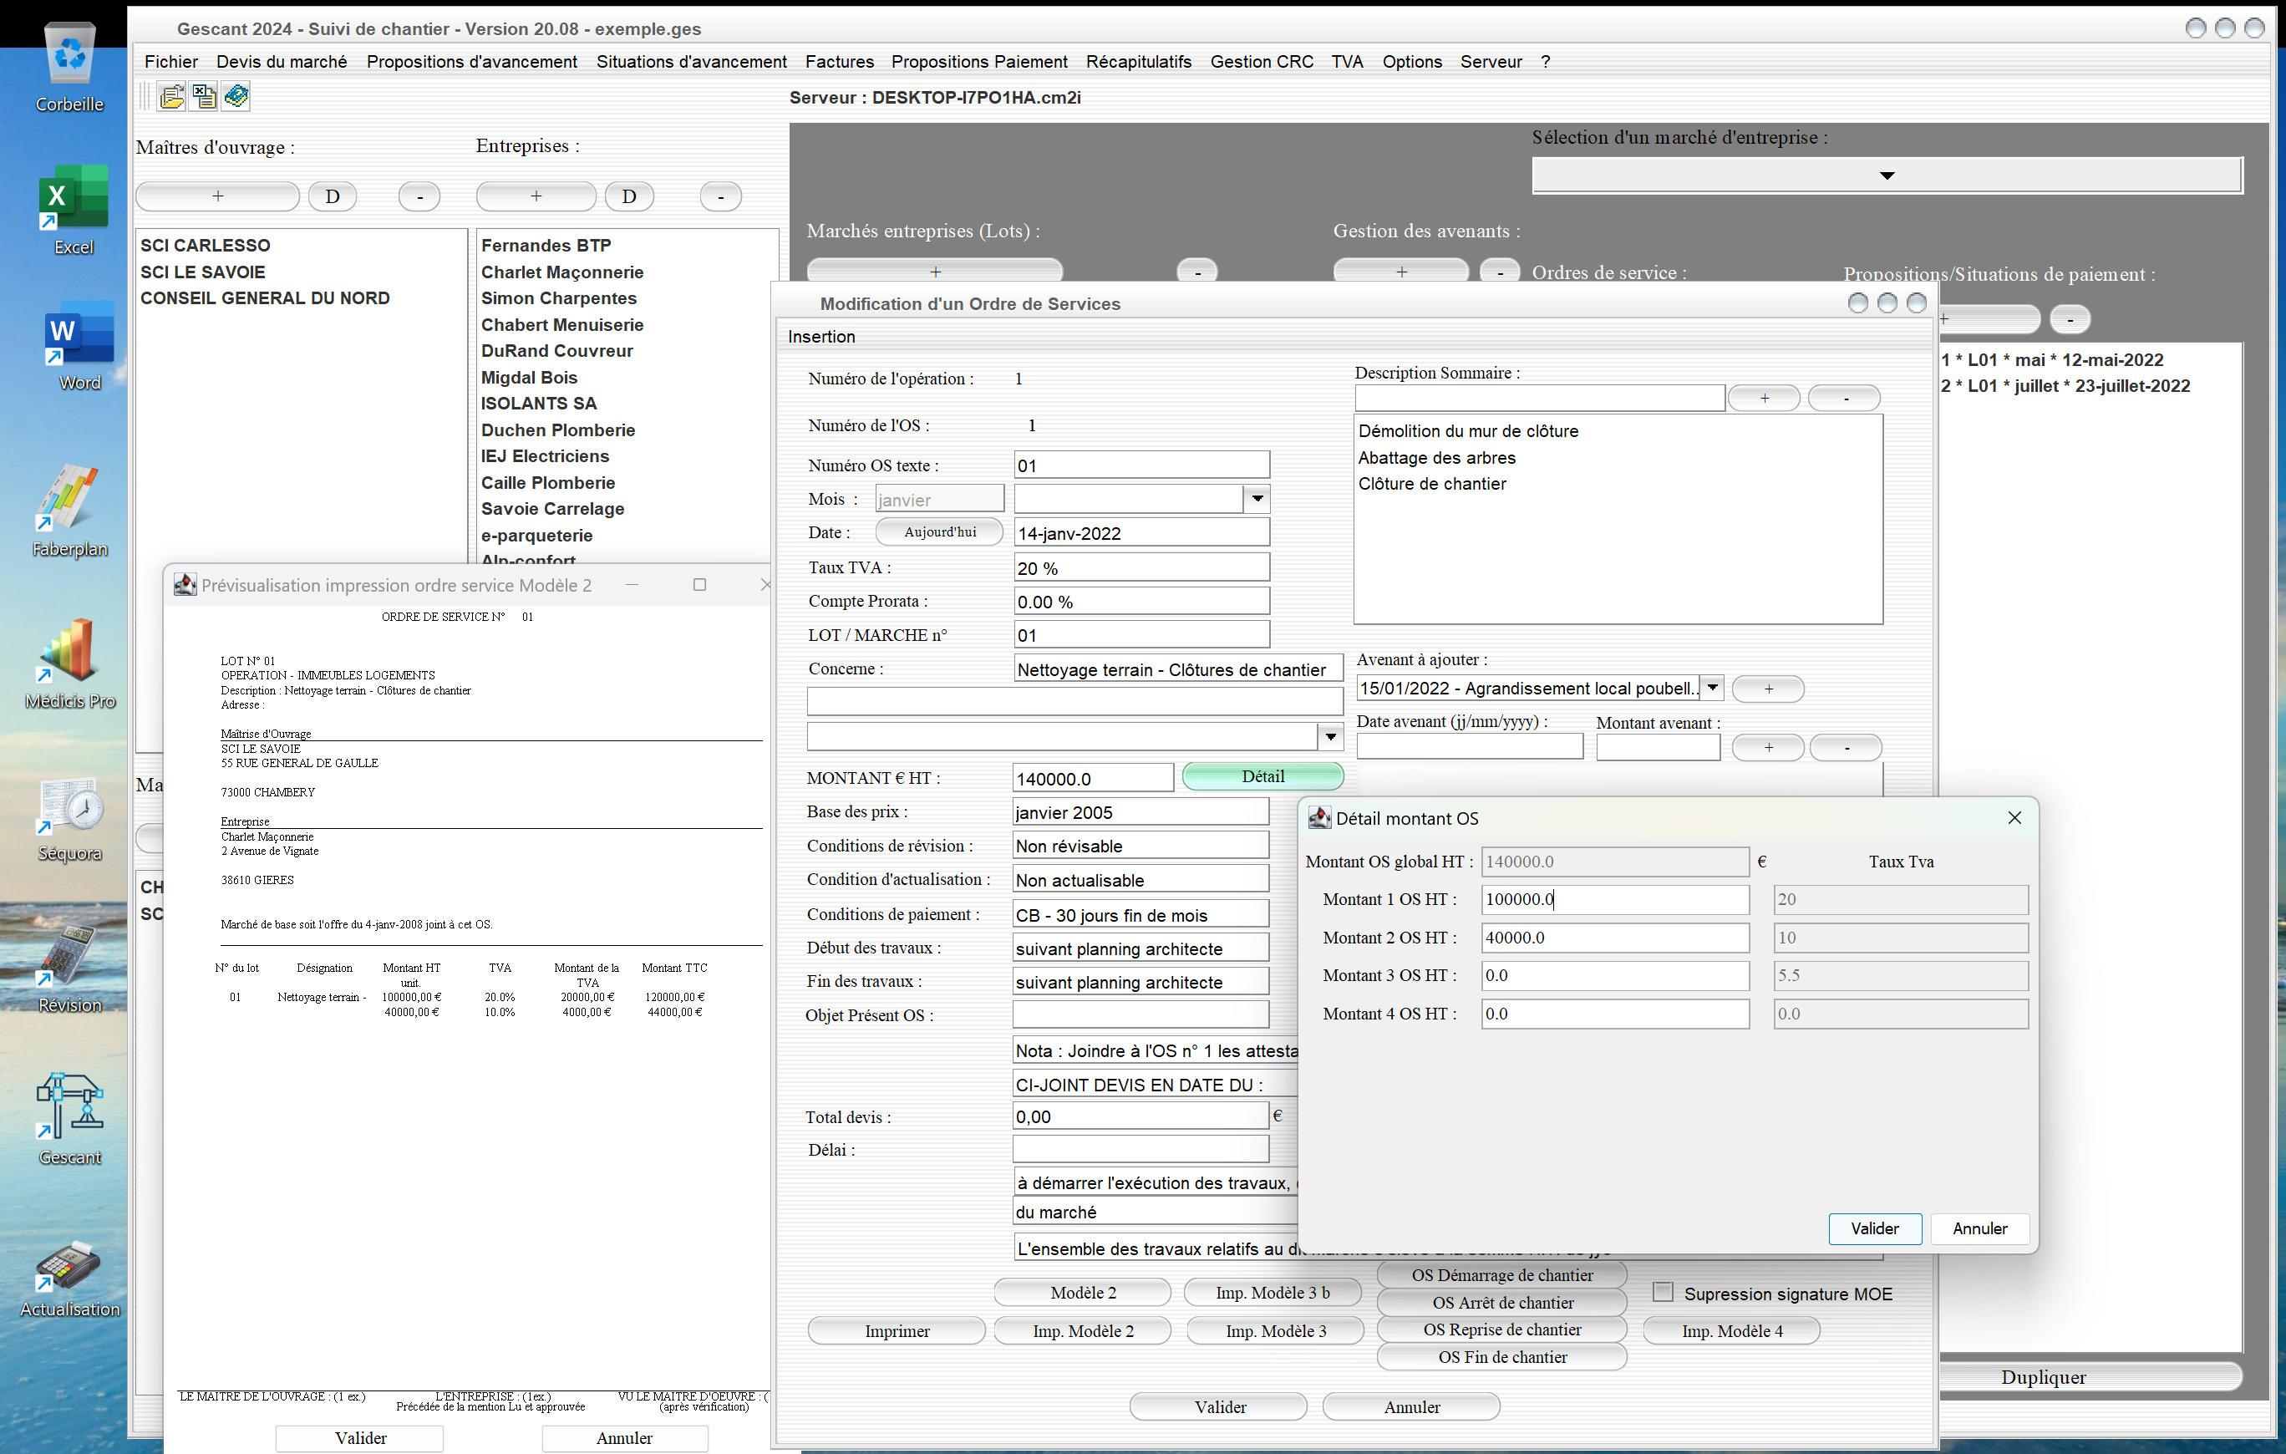2286x1454 pixels.
Task: Maximize the Prévisualisation impression window
Action: 699,584
